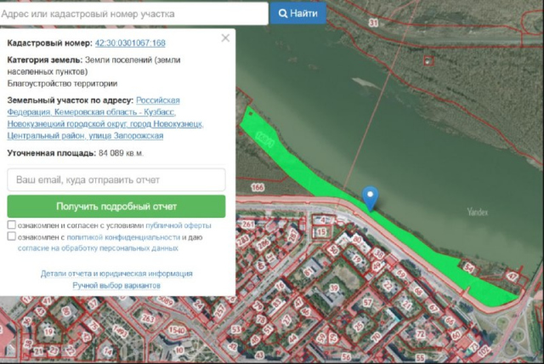Close the parcel info popup

[x=225, y=38]
